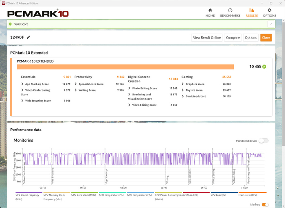Click the 12490F result name
The height and width of the screenshot is (208, 285).
17,37
